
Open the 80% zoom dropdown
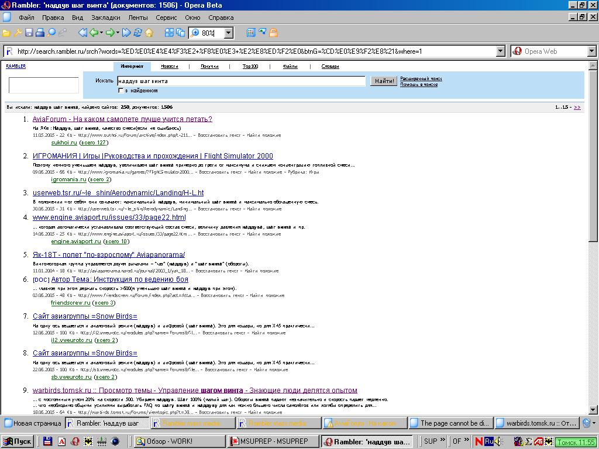pyautogui.click(x=229, y=33)
